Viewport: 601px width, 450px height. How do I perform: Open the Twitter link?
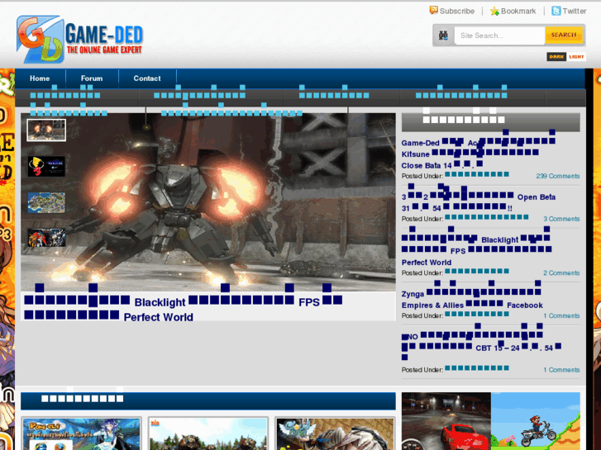(x=575, y=11)
